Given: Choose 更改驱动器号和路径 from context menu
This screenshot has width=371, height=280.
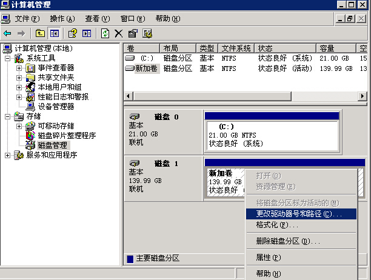Looking at the screenshot, I should coord(298,213).
